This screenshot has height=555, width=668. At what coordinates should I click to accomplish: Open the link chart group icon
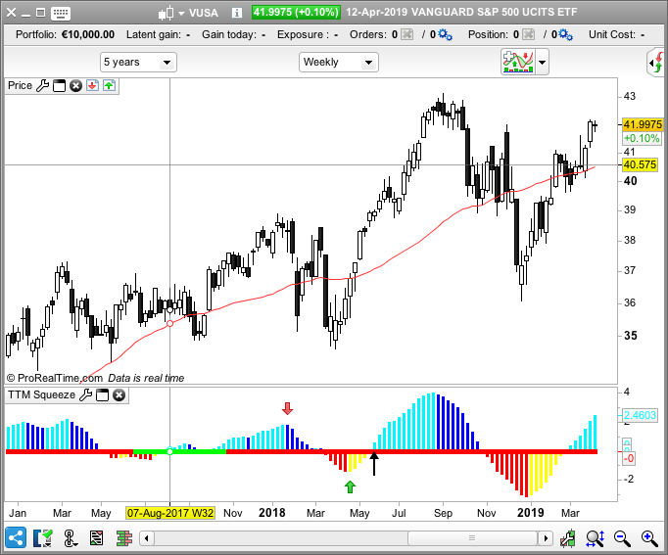click(x=70, y=538)
